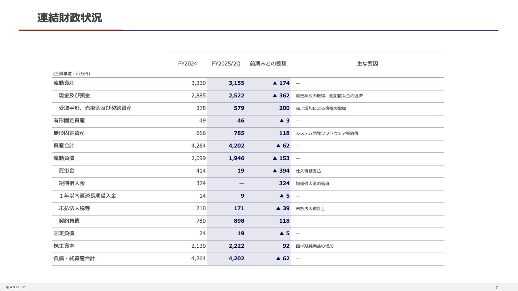Click FY2024 value 378
Viewport: 518px width, 291px height.
pos(201,108)
